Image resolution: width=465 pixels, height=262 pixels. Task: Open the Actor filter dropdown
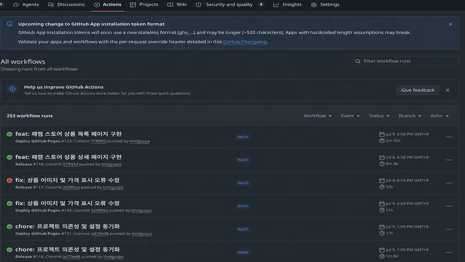pyautogui.click(x=439, y=116)
